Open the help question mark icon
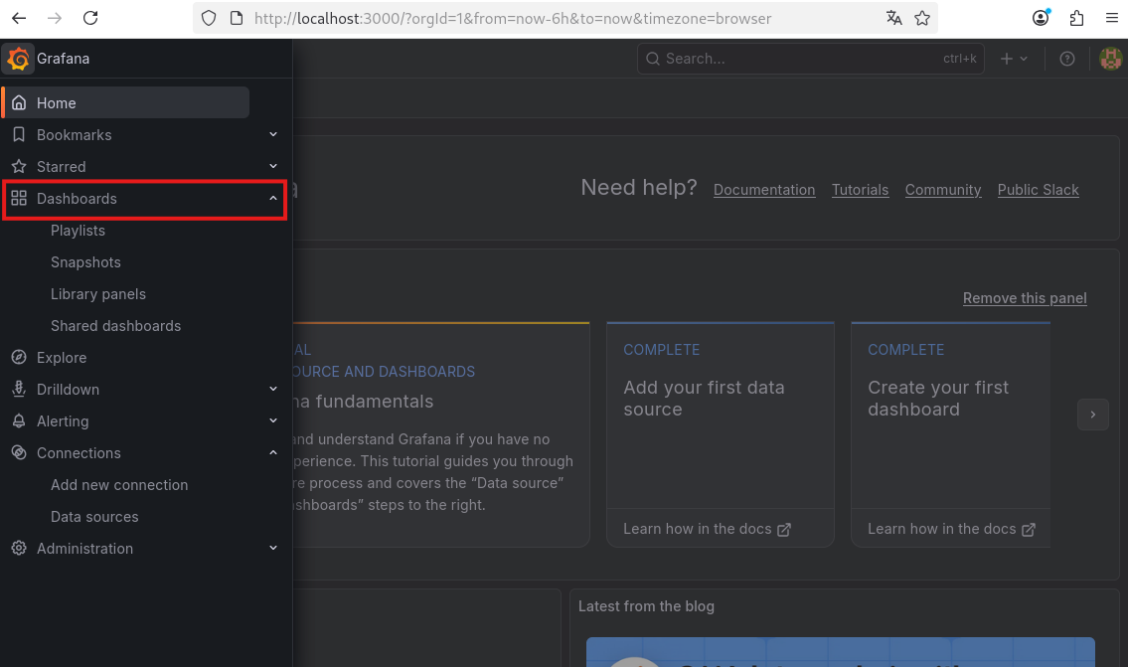This screenshot has width=1128, height=667. [x=1066, y=59]
